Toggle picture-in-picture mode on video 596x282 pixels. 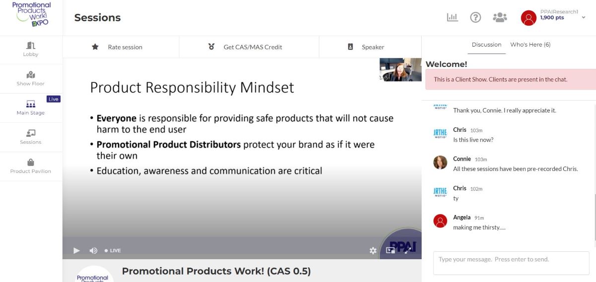(390, 251)
